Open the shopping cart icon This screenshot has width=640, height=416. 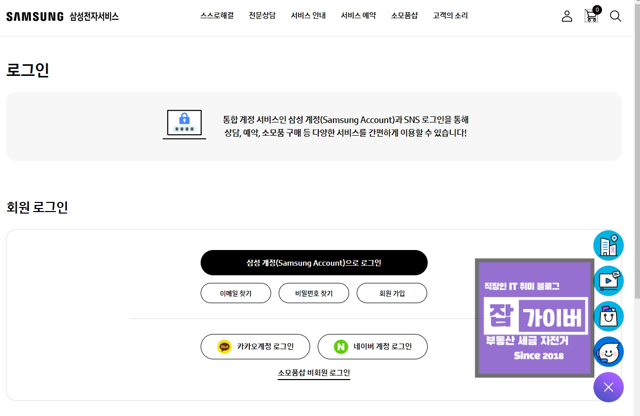coord(591,16)
